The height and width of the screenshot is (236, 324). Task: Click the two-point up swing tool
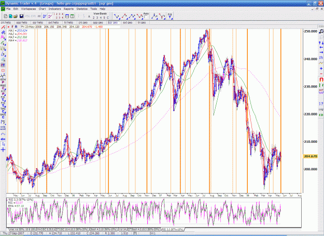124,16
